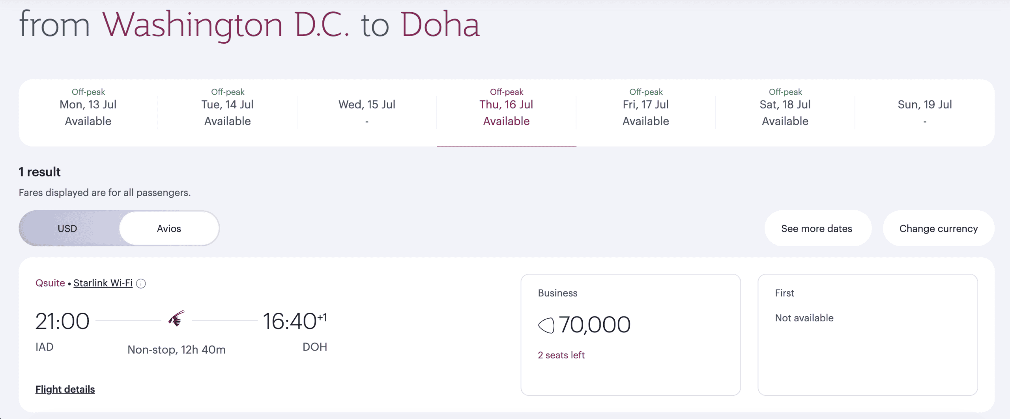Screen dimensions: 1010x419
Task: Expand Flight details
Action: coord(65,389)
